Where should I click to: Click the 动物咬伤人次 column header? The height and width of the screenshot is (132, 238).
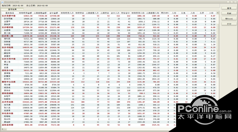[x=67, y=13]
